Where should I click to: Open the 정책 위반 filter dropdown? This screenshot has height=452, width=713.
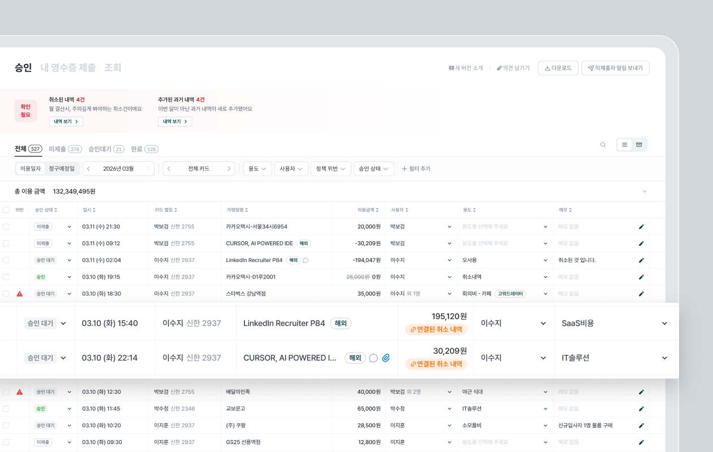tap(330, 168)
